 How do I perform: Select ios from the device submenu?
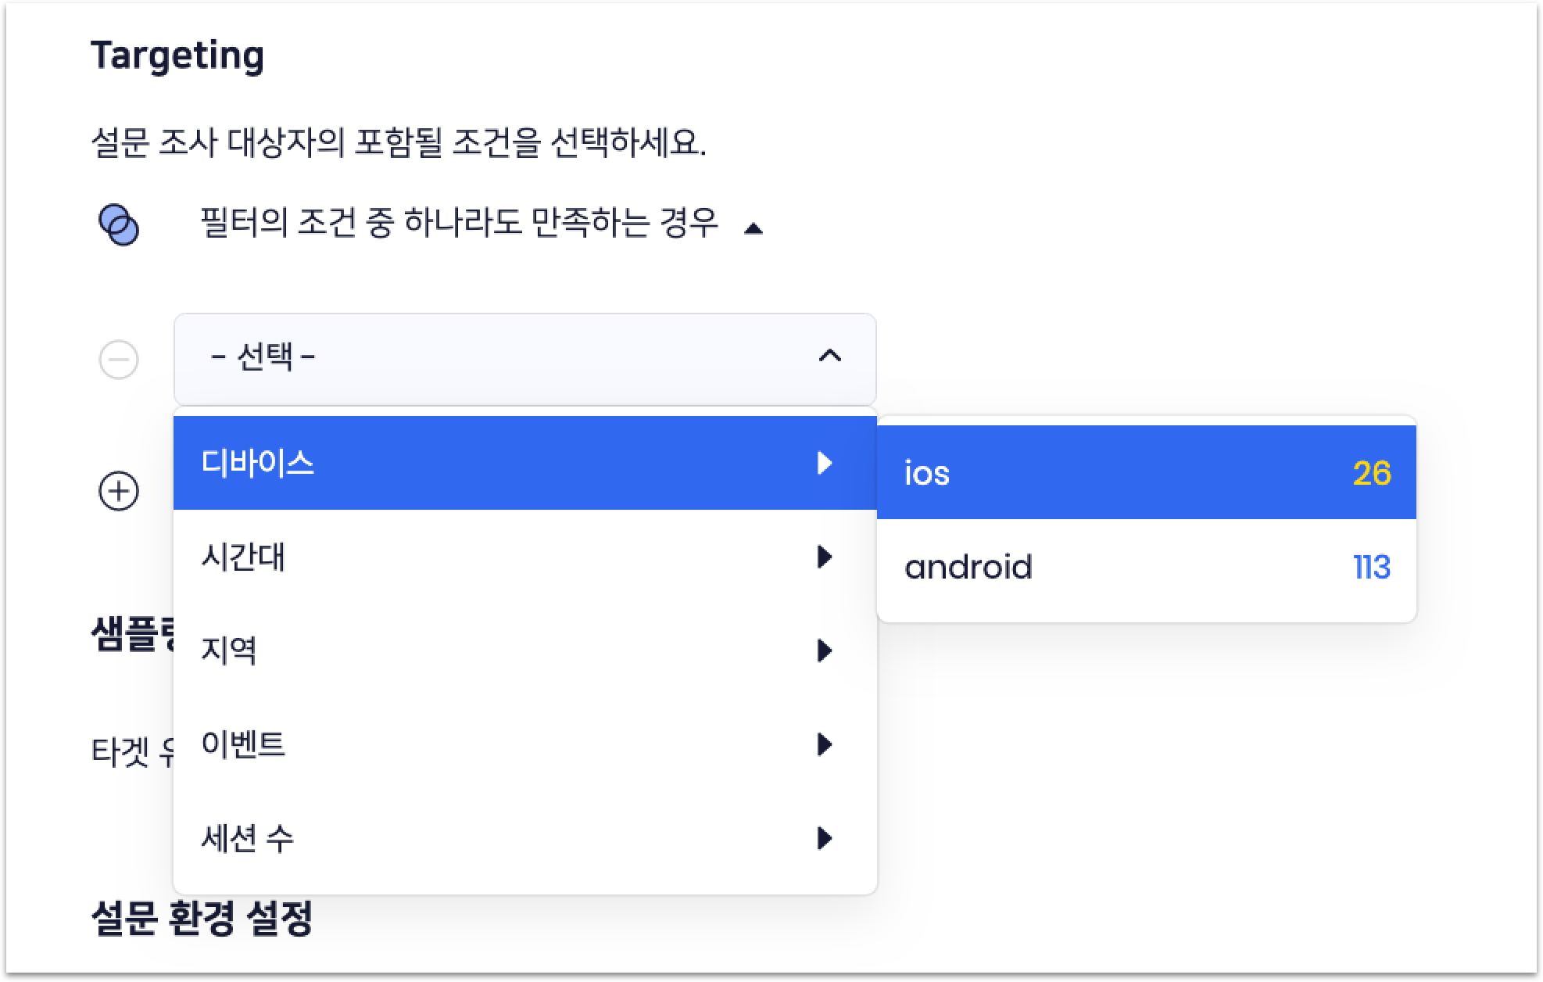tap(927, 473)
